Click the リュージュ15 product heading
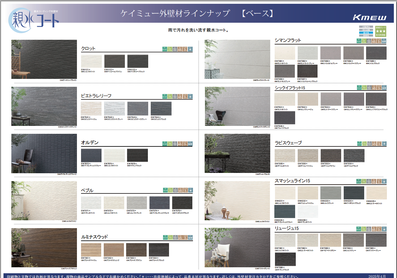The width and height of the screenshot is (397, 278). click(287, 228)
